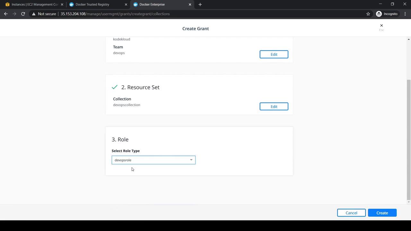Click the green checkmark beside Resource Set
The height and width of the screenshot is (231, 411).
115,87
